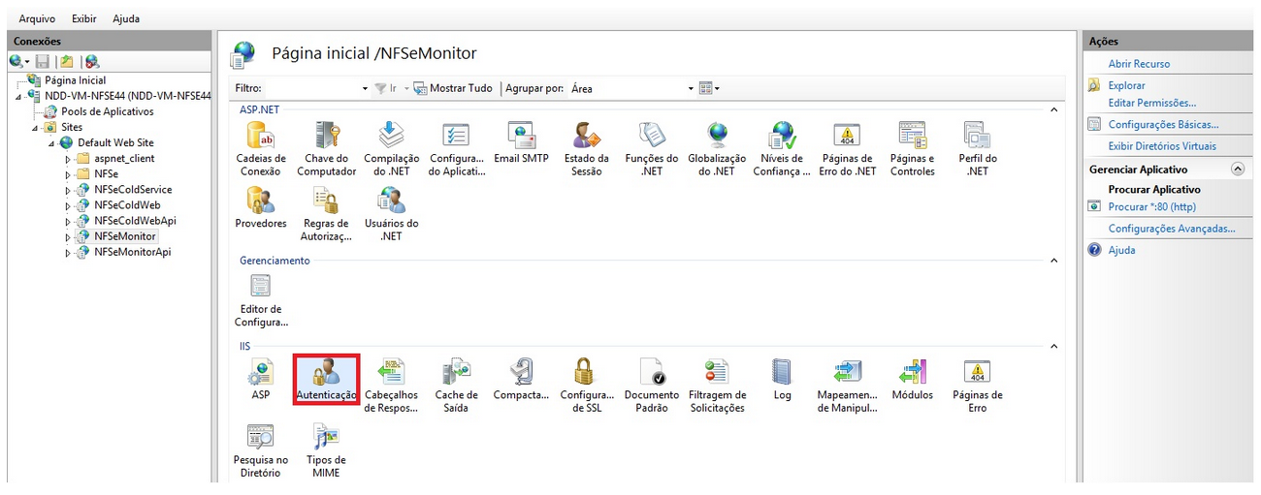Collapse the ASP.NET group section

pyautogui.click(x=1053, y=109)
